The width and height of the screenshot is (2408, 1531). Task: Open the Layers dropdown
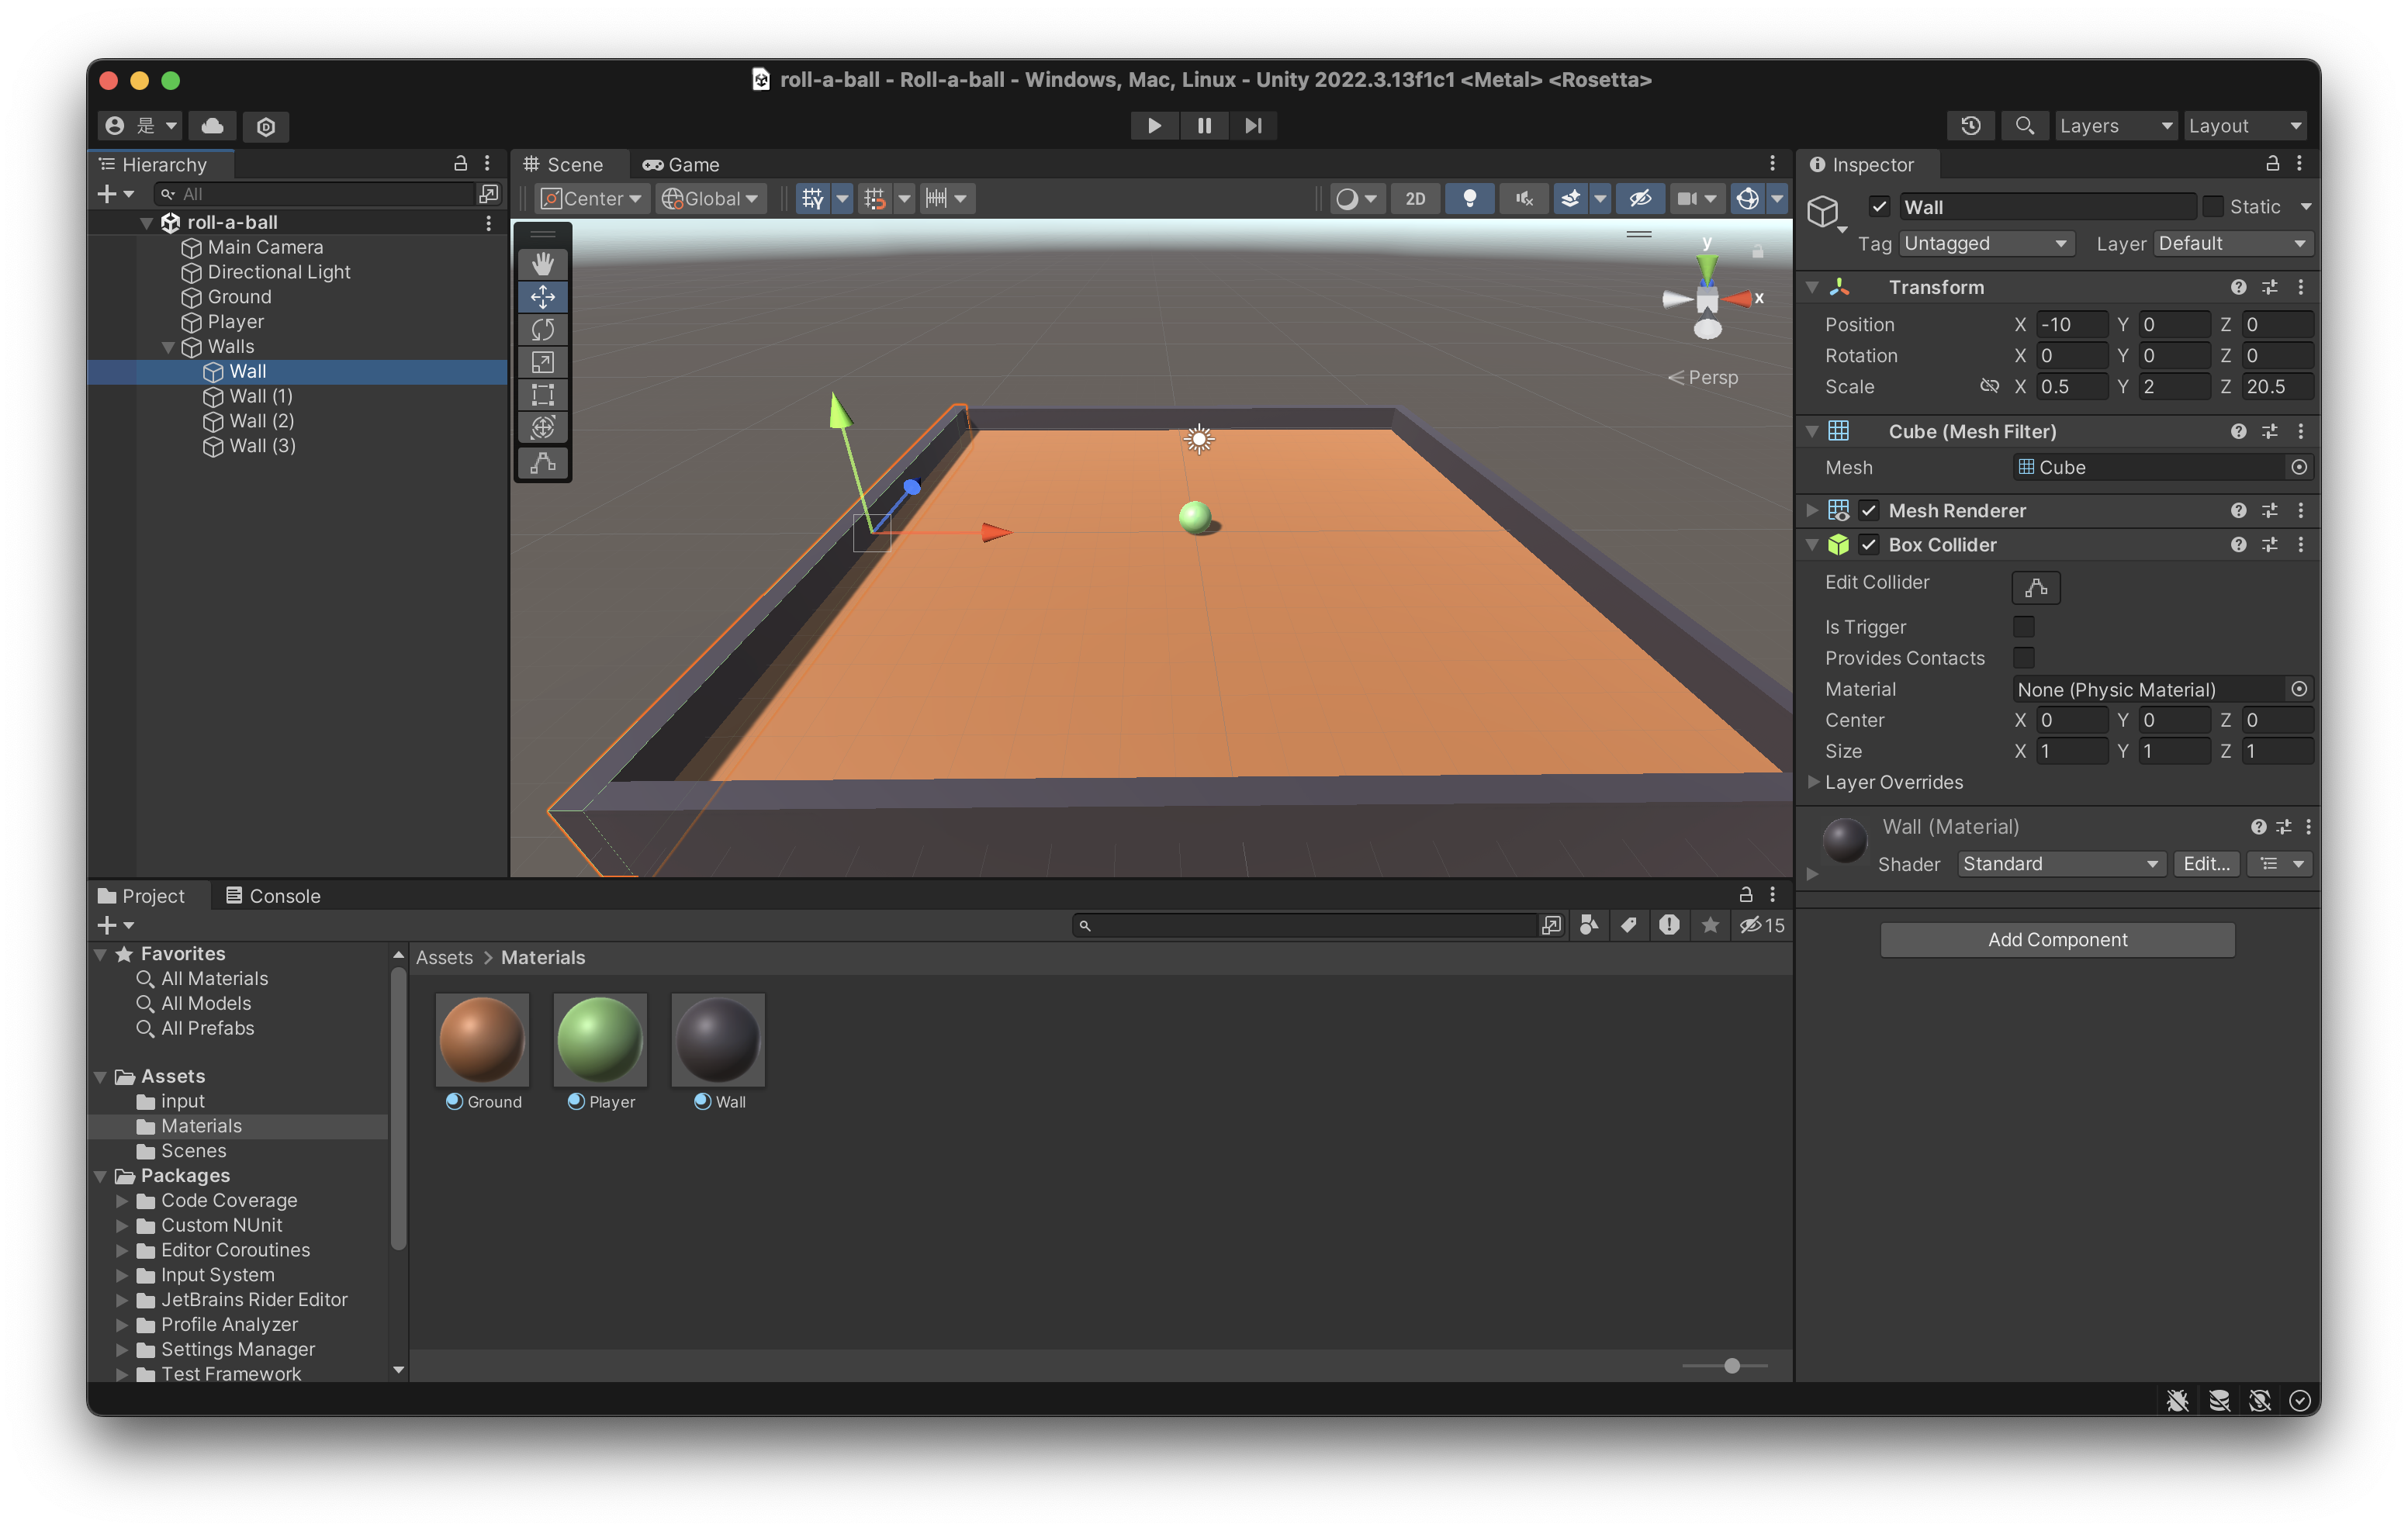2115,126
